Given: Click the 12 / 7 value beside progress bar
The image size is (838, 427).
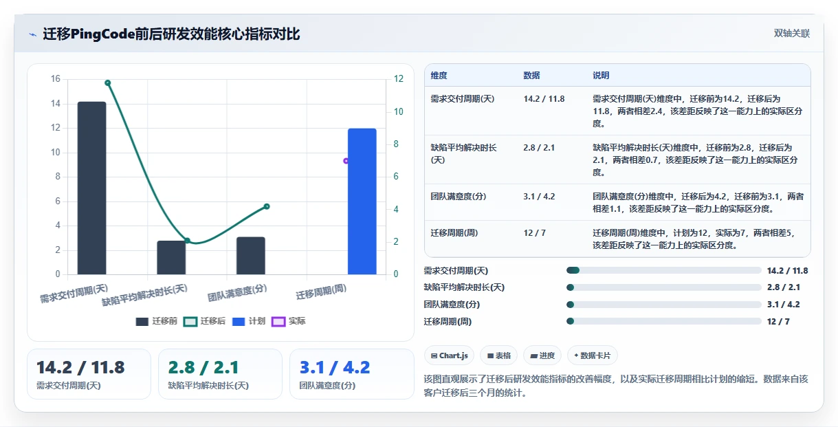Looking at the screenshot, I should point(778,322).
